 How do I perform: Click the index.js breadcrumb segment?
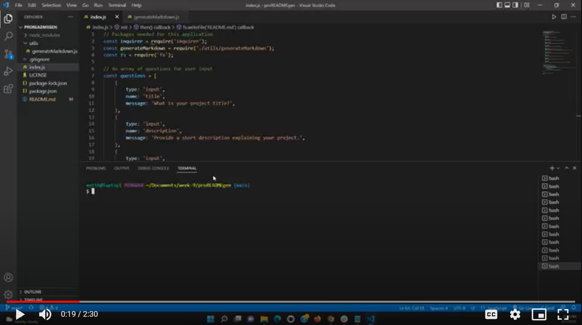coord(97,27)
